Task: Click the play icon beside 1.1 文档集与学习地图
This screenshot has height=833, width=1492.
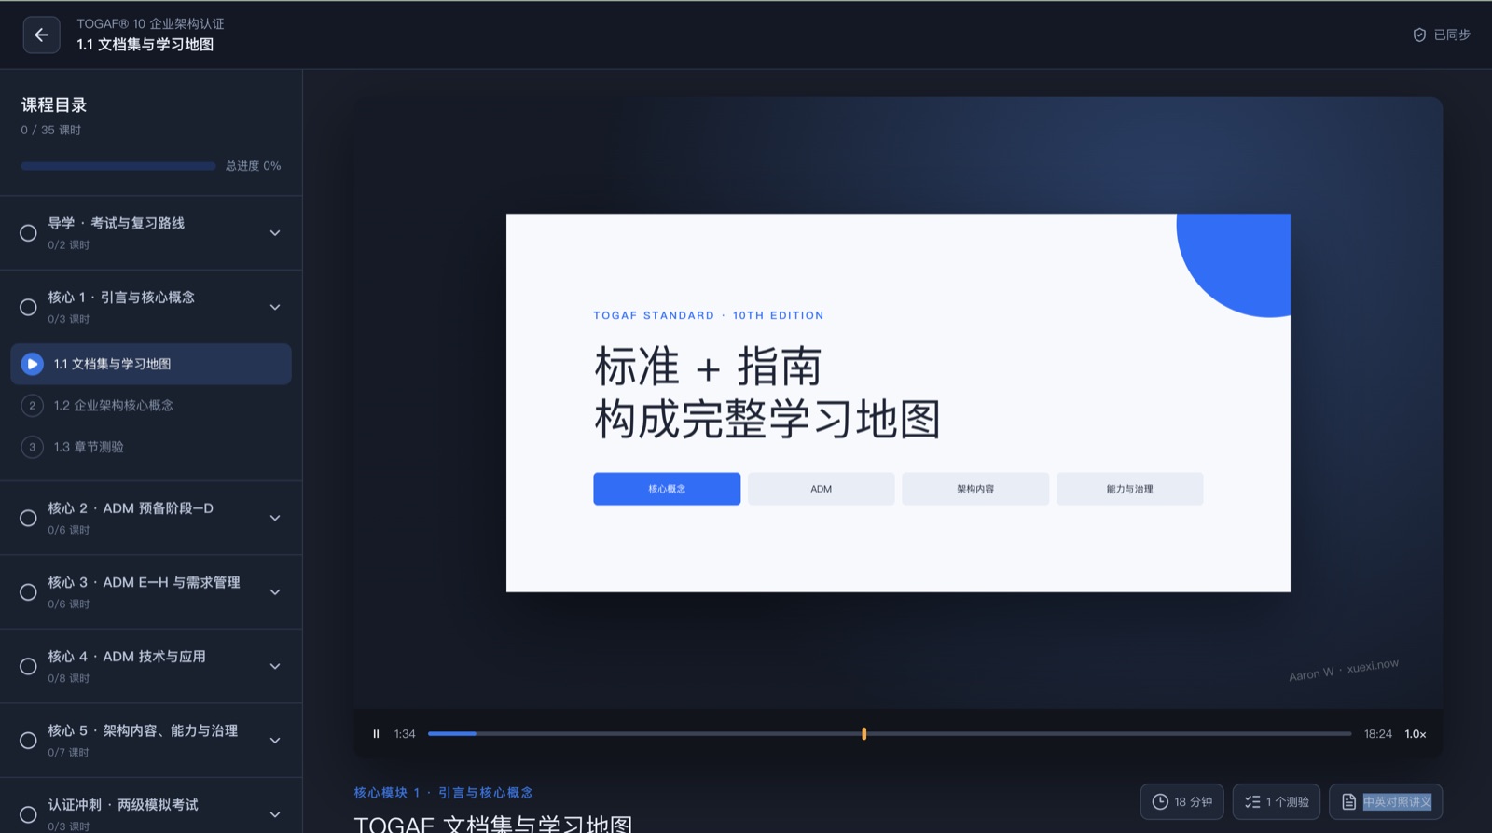Action: coord(32,364)
